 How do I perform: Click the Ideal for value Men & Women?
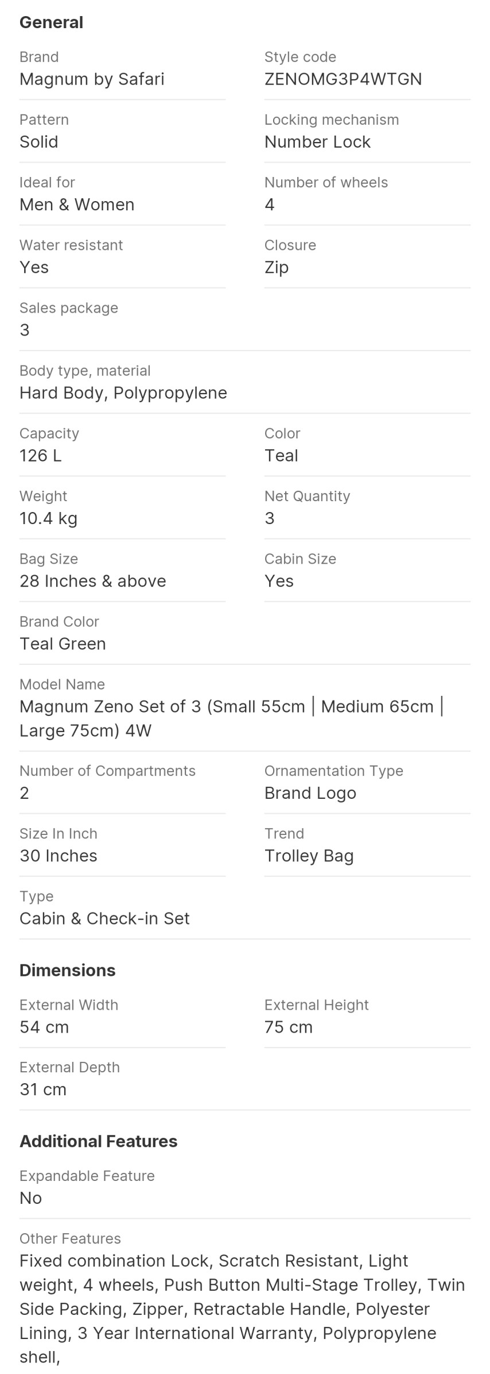(x=77, y=204)
